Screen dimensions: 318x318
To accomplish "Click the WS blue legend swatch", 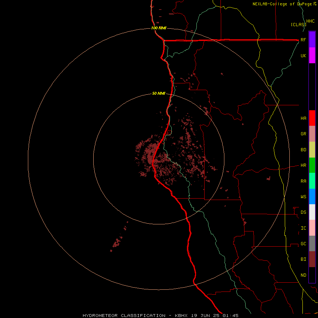I will coord(312,196).
